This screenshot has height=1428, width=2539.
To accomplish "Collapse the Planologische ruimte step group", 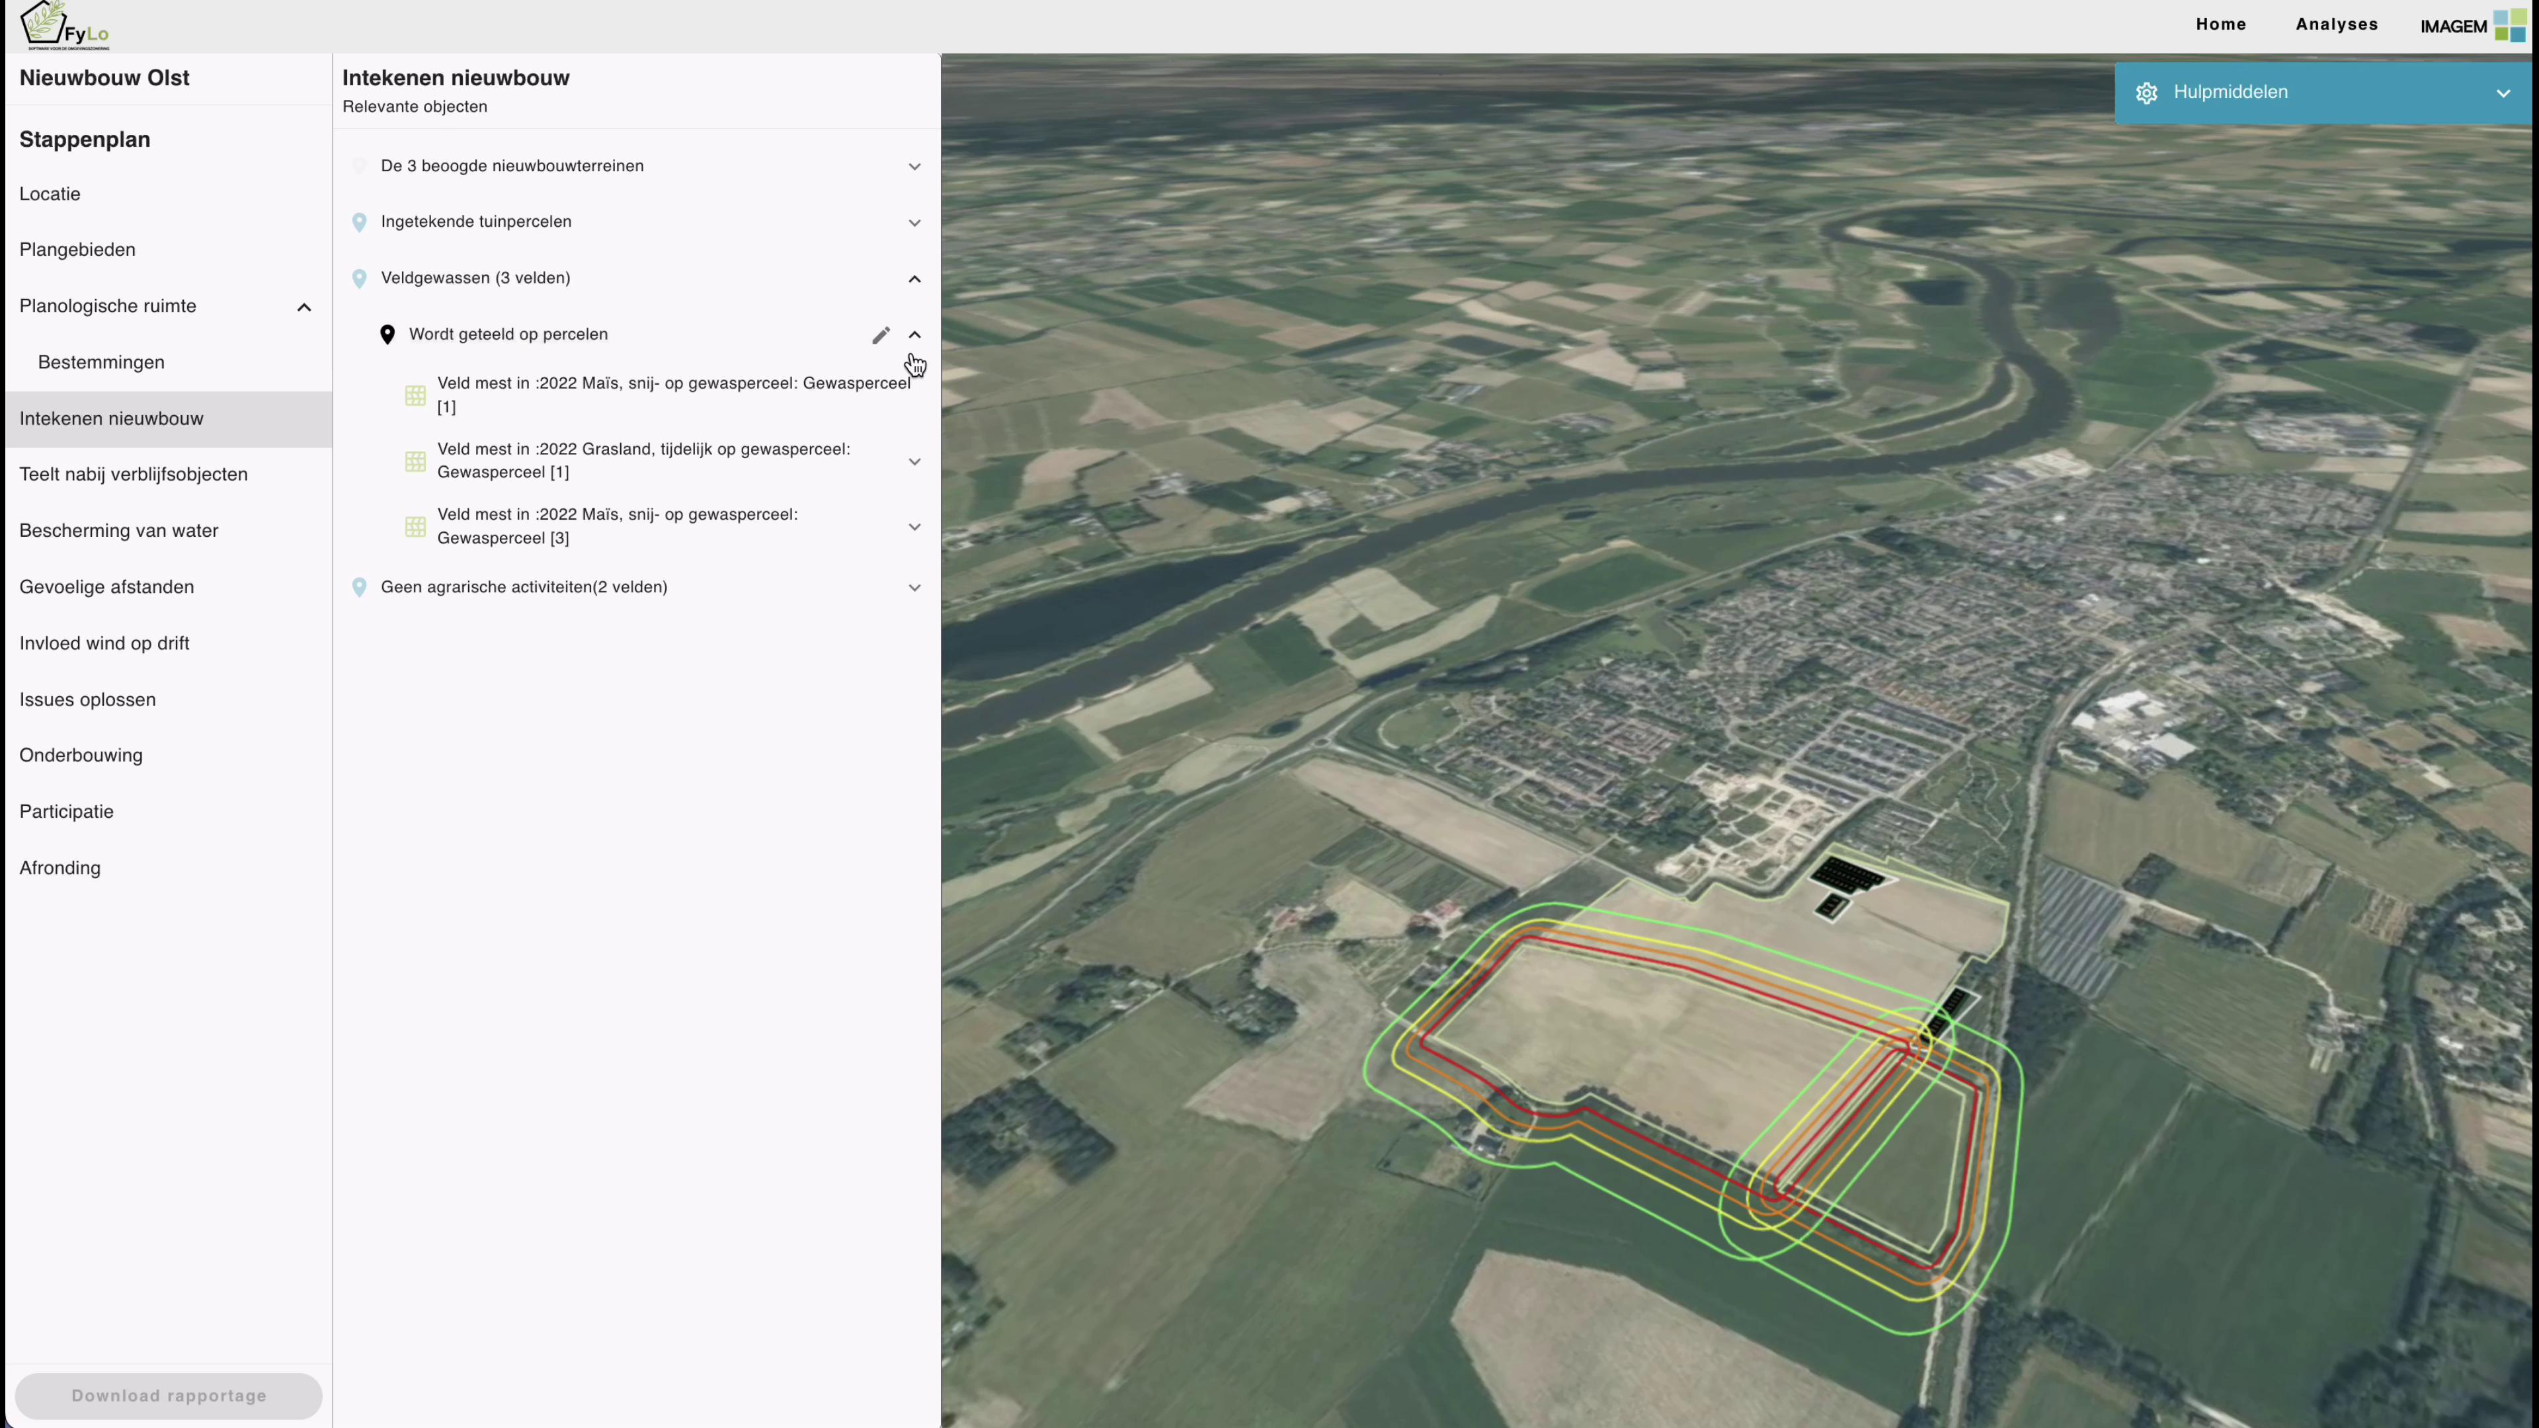I will [x=303, y=307].
